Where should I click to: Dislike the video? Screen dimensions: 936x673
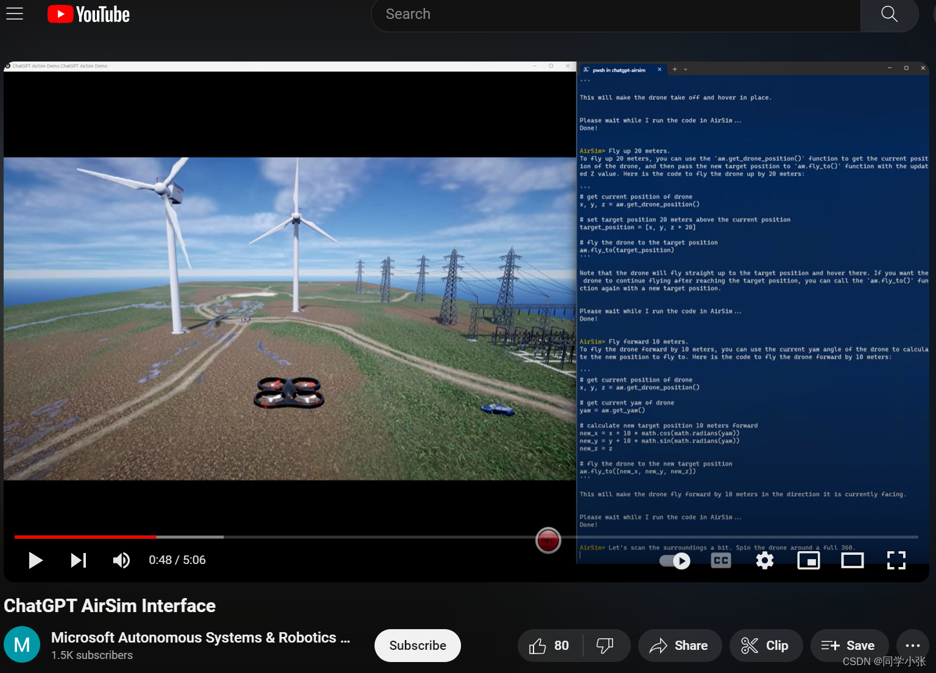coord(605,646)
